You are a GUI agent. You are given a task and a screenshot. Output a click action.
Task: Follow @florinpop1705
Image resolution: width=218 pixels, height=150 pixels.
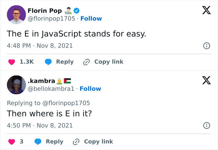tap(91, 19)
